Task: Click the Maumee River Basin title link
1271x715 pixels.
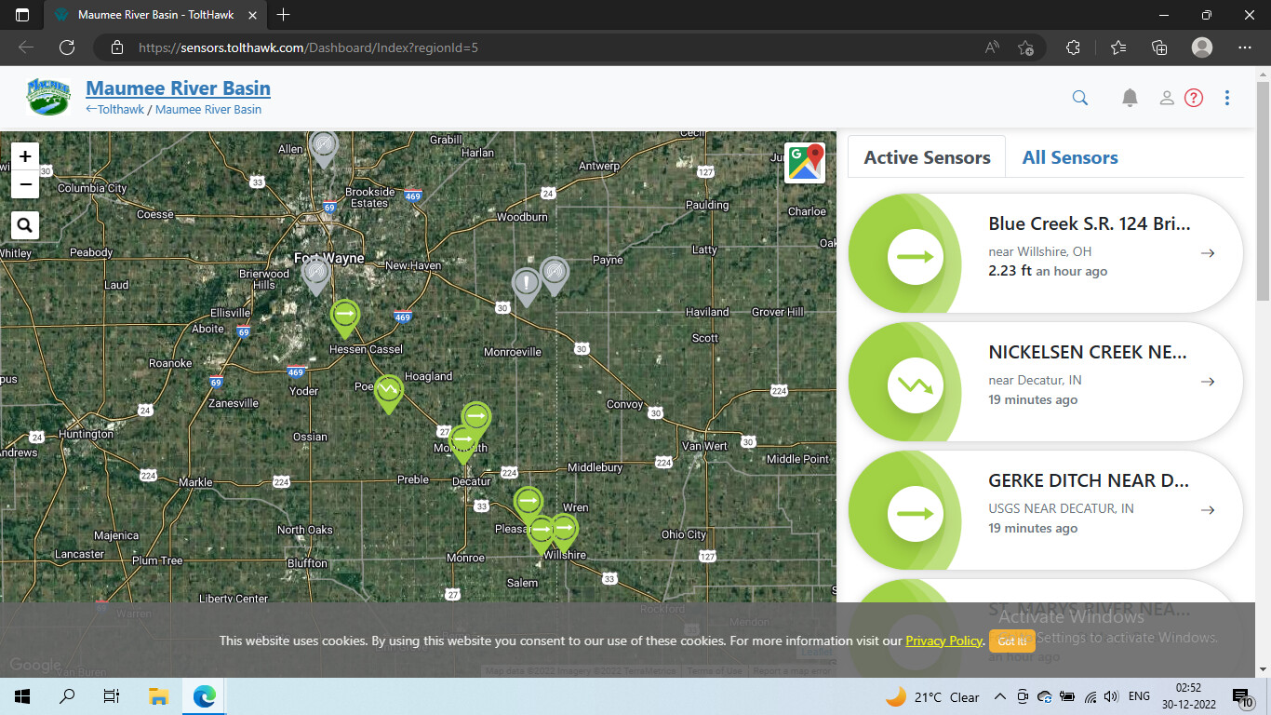Action: [178, 88]
